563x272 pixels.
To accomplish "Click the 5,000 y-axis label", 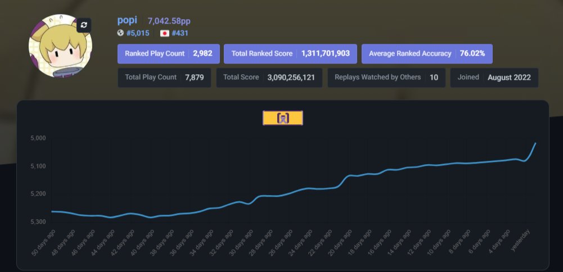I will click(x=38, y=138).
